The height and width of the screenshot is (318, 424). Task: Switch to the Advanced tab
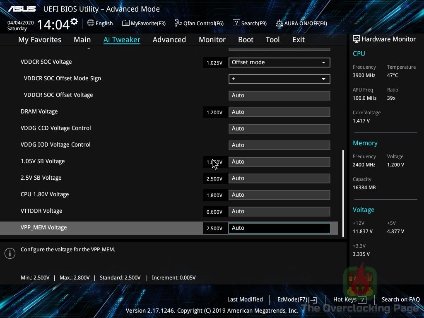tap(169, 39)
